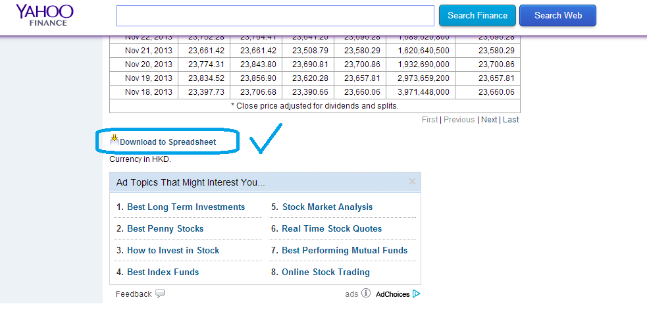Viewport: 647px width, 333px height.
Task: Click the AdChoices triangle icon
Action: pos(417,294)
